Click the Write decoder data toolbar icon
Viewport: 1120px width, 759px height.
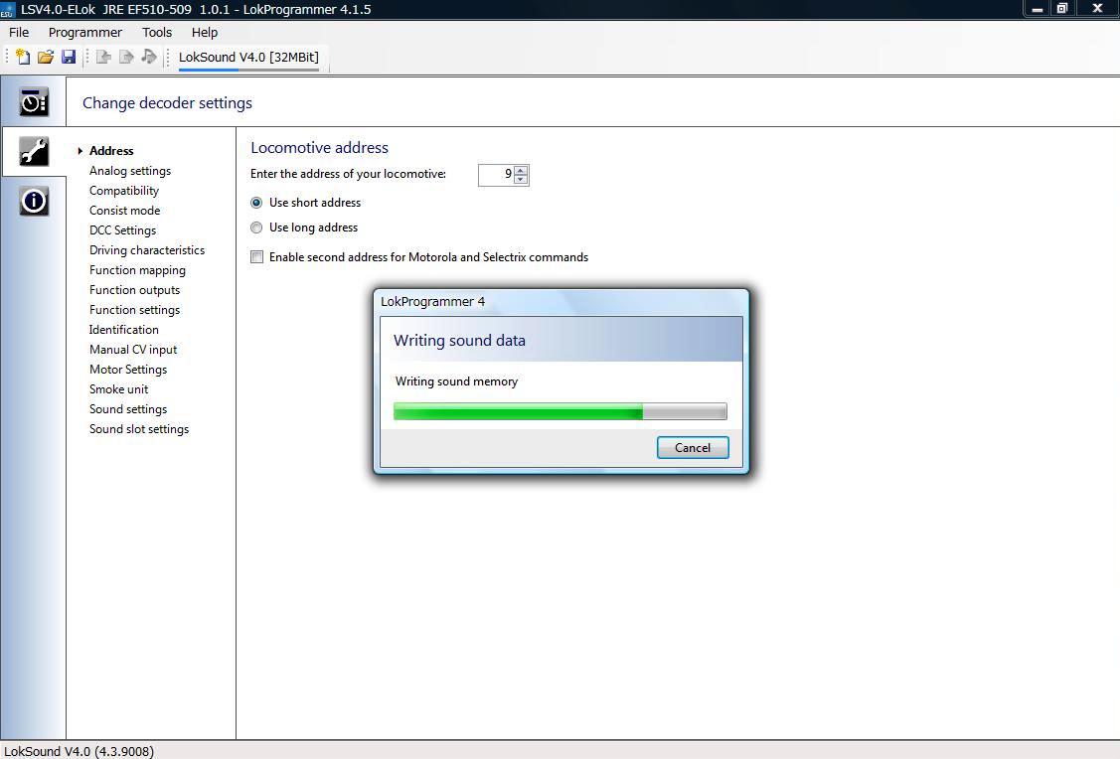tap(126, 57)
